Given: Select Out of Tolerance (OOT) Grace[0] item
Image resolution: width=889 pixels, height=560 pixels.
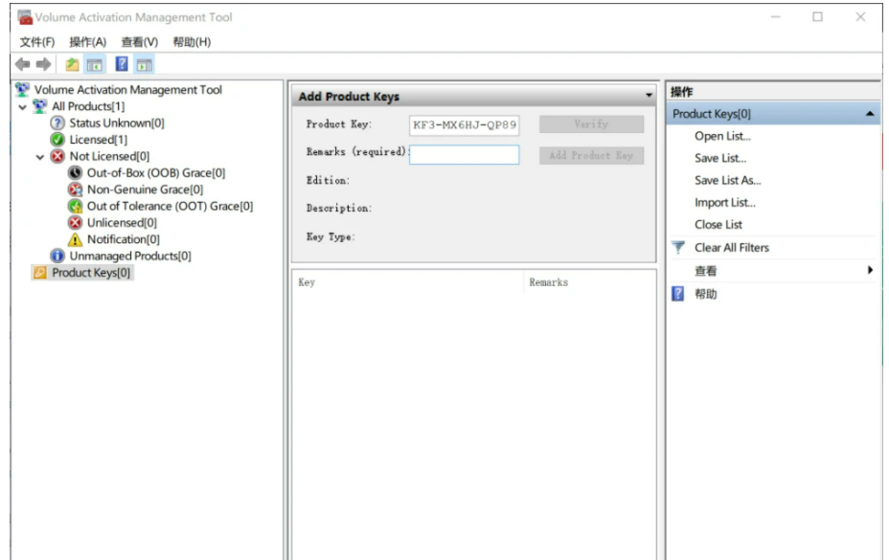Looking at the screenshot, I should coord(170,206).
